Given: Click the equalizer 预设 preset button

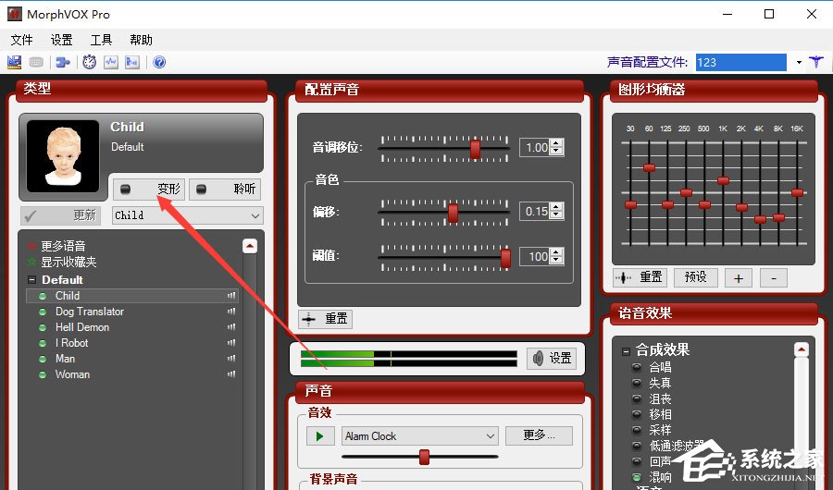Looking at the screenshot, I should point(695,277).
